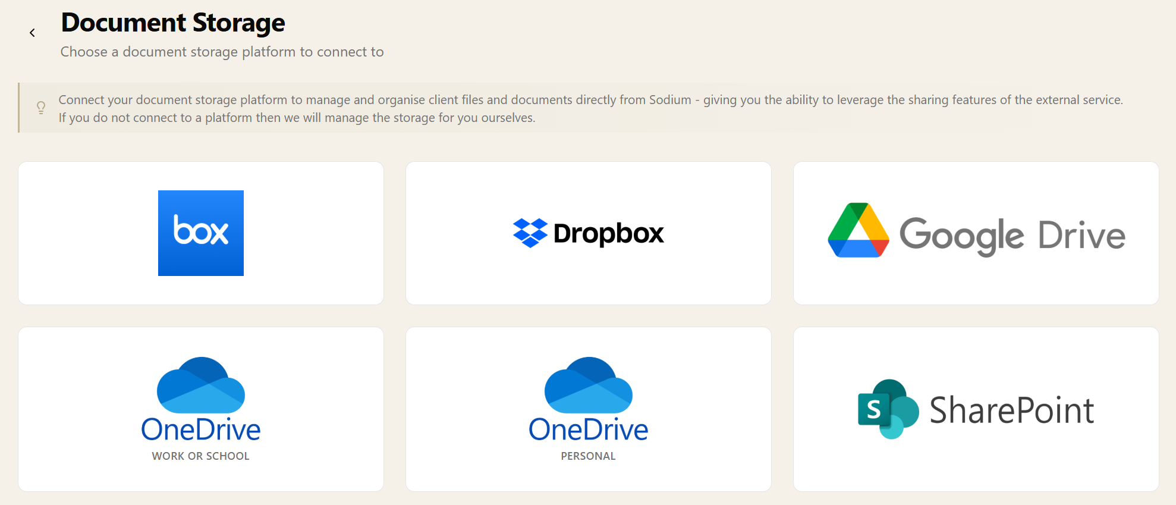
Task: Click the 'PERSONAL' label under OneDrive
Action: point(589,456)
